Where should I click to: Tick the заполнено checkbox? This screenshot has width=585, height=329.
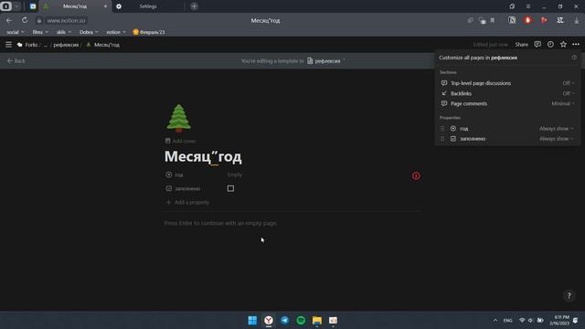tap(230, 188)
